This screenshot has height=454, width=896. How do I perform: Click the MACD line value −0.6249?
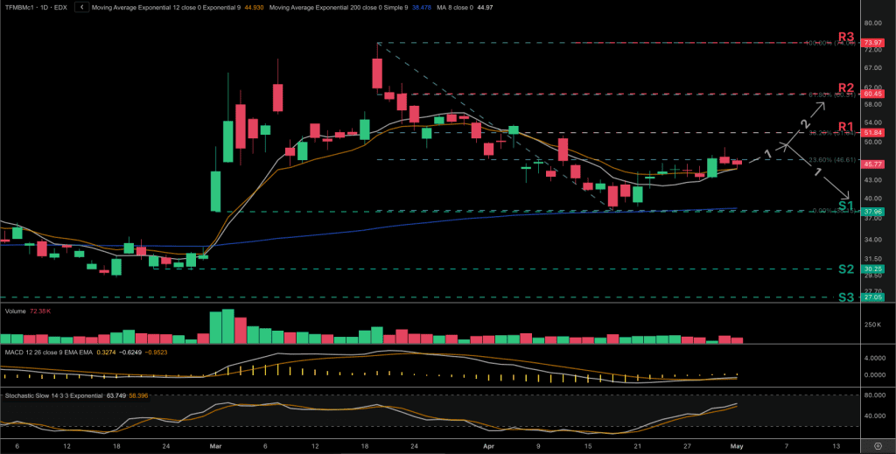tap(129, 353)
